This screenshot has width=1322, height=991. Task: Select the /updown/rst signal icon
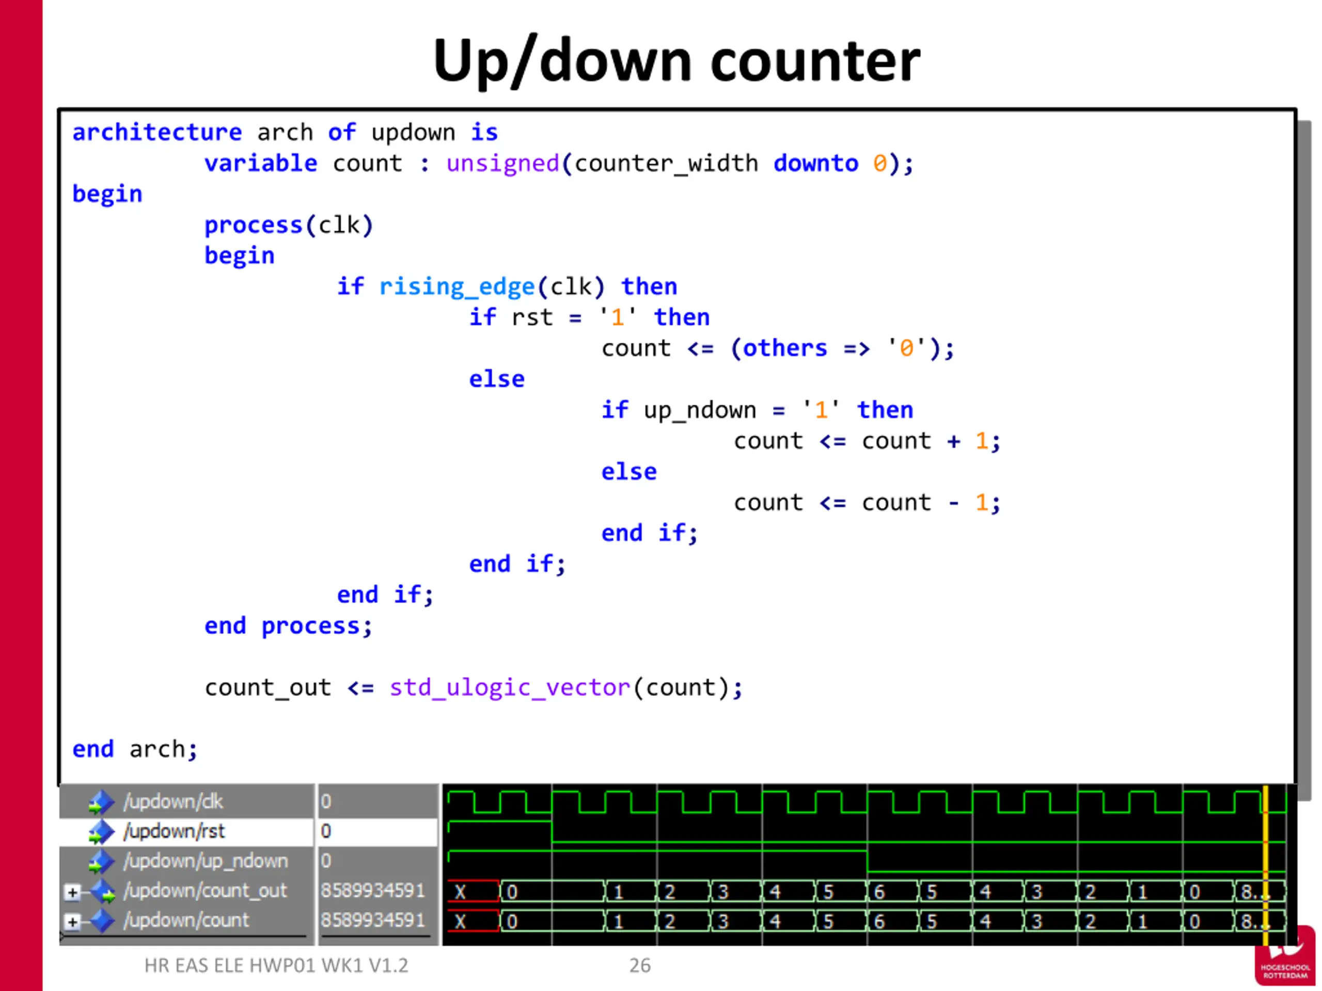pos(101,832)
